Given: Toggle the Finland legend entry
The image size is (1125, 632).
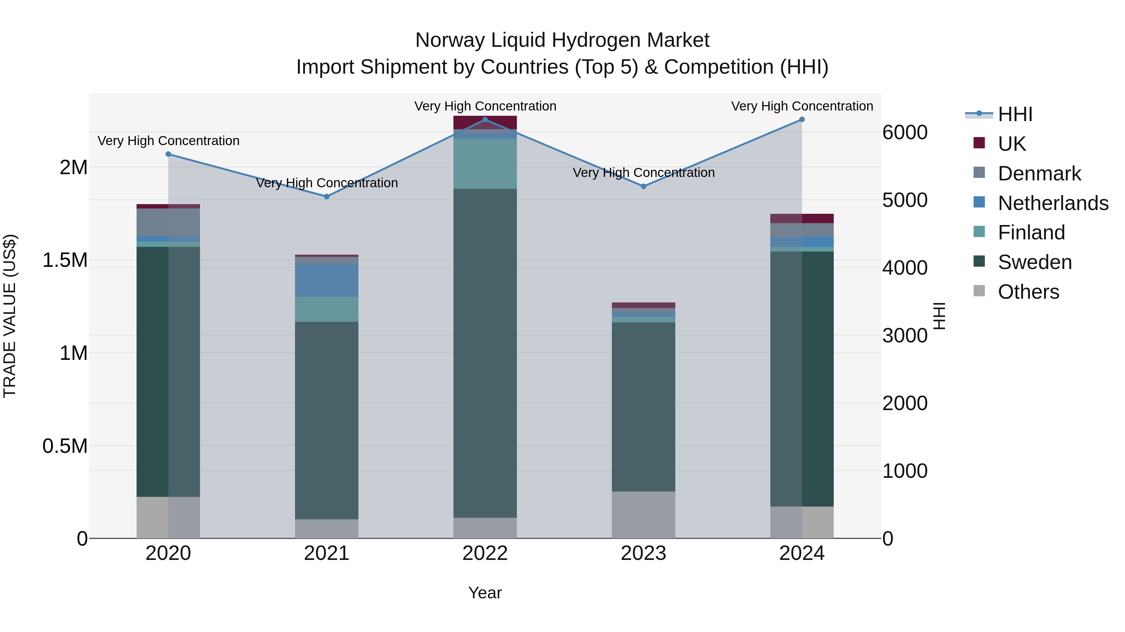Looking at the screenshot, I should click(1019, 232).
